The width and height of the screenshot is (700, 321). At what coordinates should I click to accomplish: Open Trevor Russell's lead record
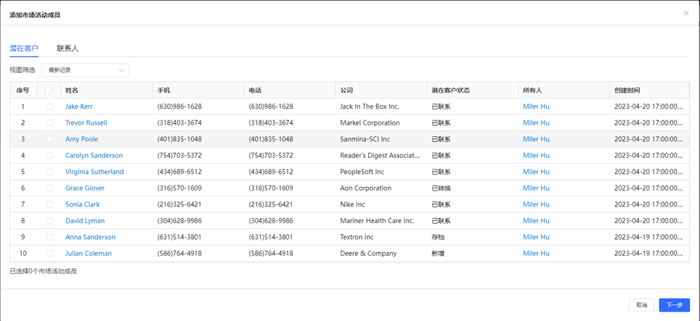[86, 123]
